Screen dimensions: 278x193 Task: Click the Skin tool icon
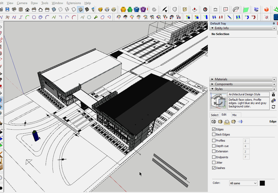coord(256,9)
